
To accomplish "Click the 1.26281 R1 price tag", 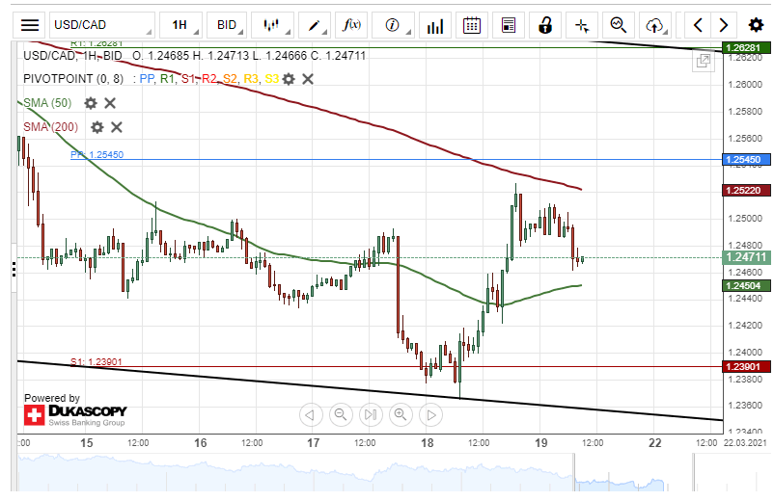I will coord(746,48).
